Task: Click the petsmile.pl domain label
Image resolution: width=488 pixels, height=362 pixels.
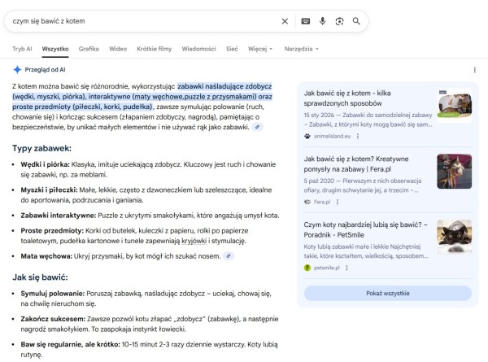Action: coord(327,268)
